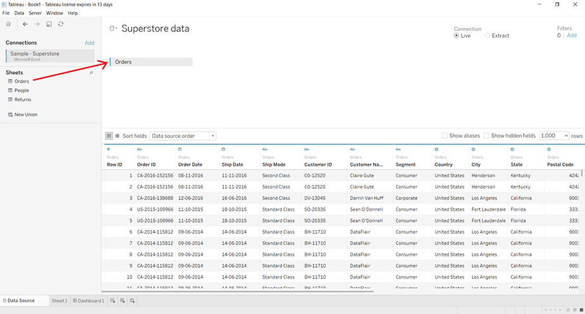Open the Window menu
Viewport: 585px width, 314px height.
[x=54, y=13]
